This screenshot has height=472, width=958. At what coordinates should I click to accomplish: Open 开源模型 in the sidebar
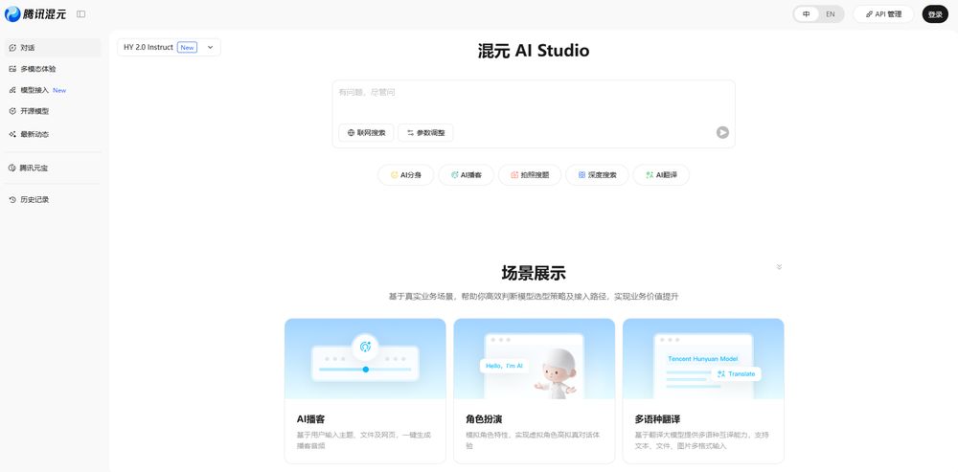tap(53, 111)
